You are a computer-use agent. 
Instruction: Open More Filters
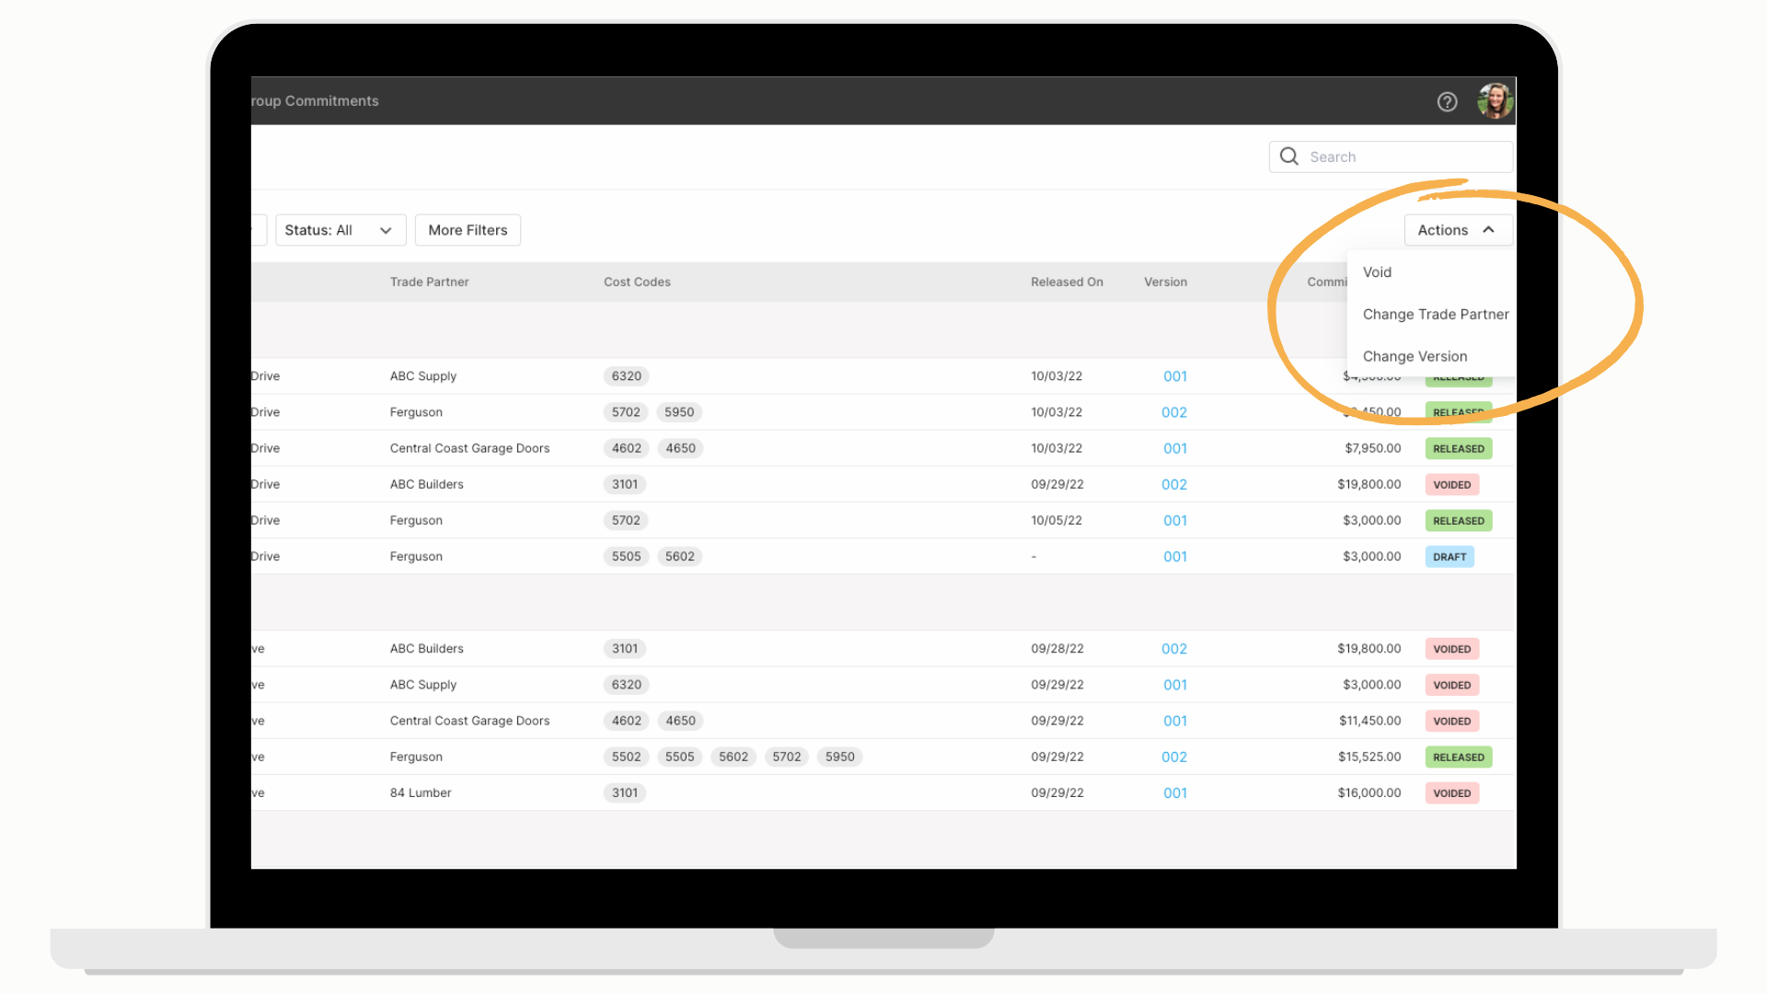tap(468, 230)
